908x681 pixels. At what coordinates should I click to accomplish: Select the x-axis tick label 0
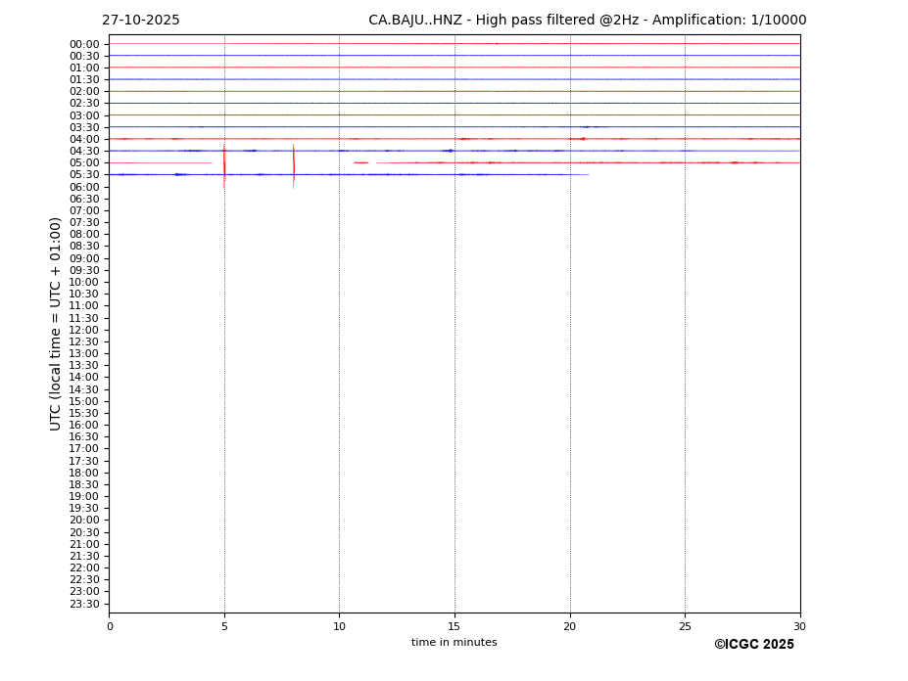[110, 626]
